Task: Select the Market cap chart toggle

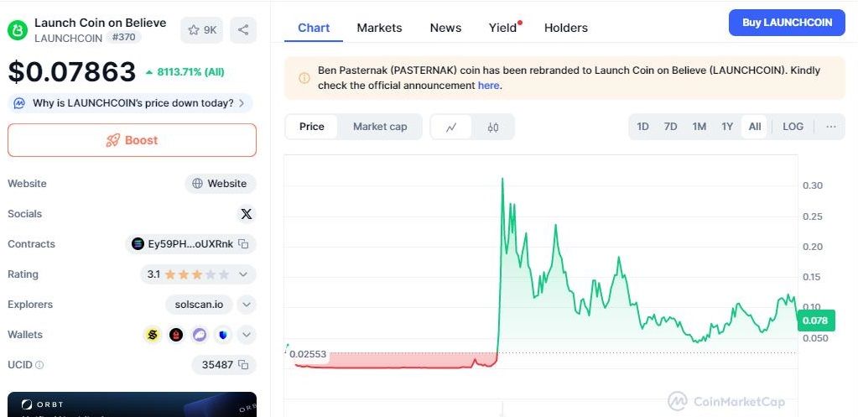Action: pyautogui.click(x=380, y=127)
